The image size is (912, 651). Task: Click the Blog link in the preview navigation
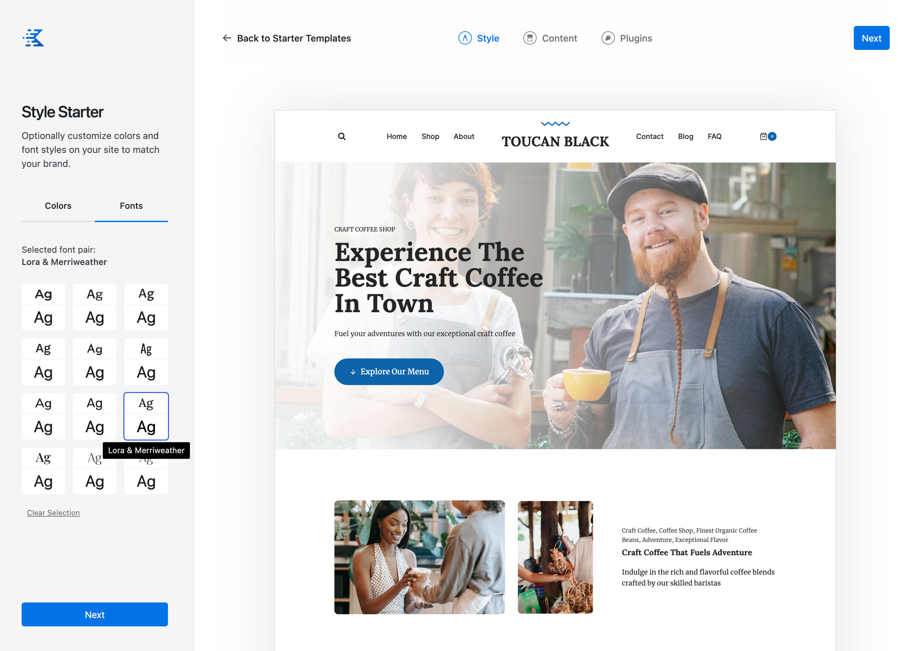[x=685, y=136]
